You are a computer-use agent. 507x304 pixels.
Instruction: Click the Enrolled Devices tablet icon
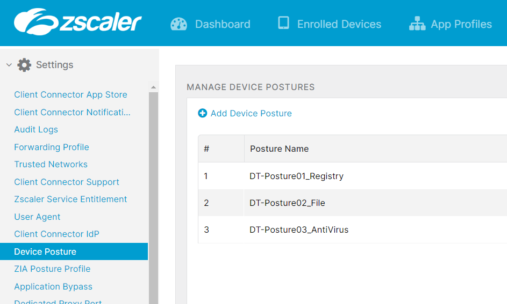(x=283, y=23)
